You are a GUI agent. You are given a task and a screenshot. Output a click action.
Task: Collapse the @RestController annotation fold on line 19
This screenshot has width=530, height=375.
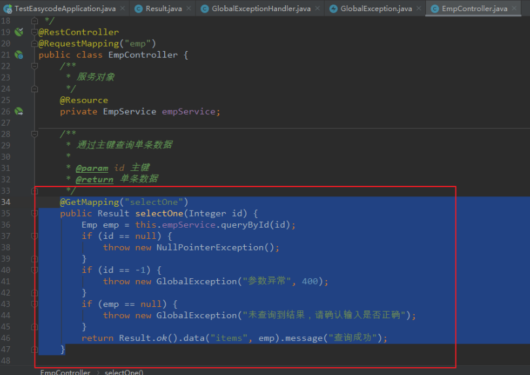34,32
